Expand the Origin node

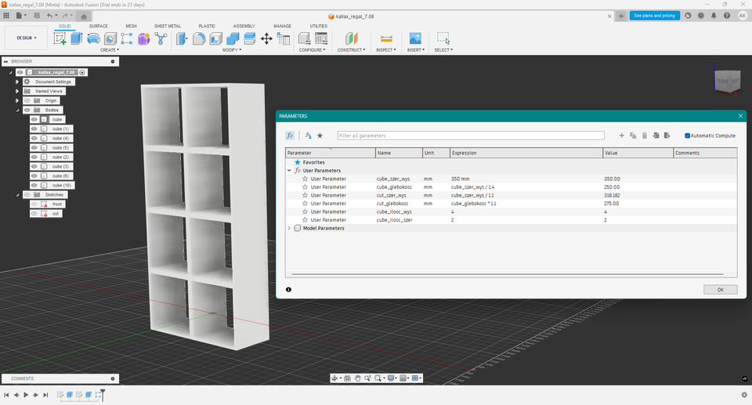[x=17, y=101]
